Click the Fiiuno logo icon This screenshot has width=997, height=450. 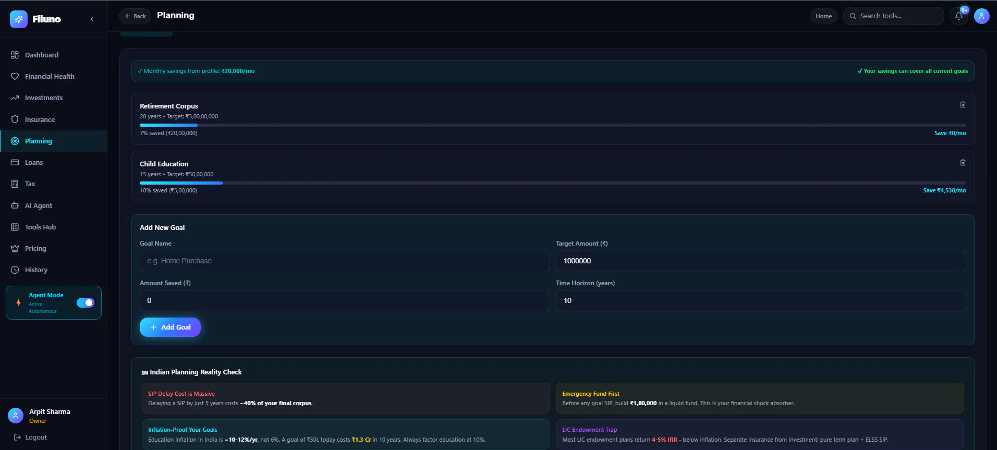click(x=19, y=19)
